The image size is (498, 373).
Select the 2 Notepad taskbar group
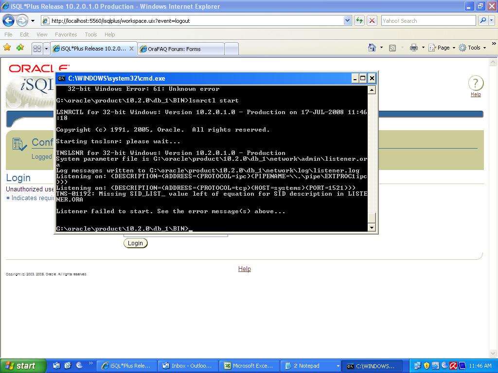(311, 366)
